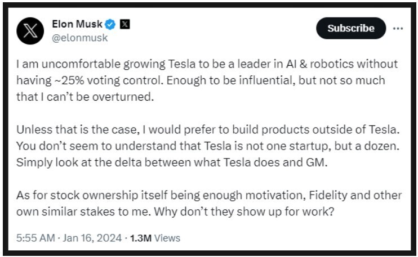Click the @elonmusk handle
This screenshot has height=257, width=418.
pyautogui.click(x=79, y=38)
